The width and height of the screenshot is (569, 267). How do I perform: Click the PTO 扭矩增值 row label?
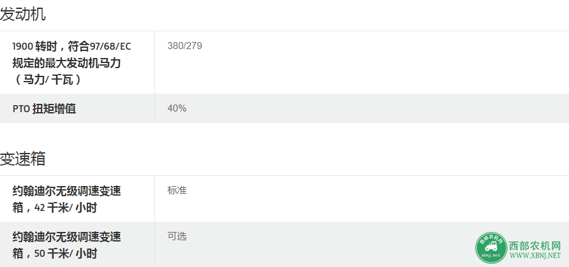(44, 109)
